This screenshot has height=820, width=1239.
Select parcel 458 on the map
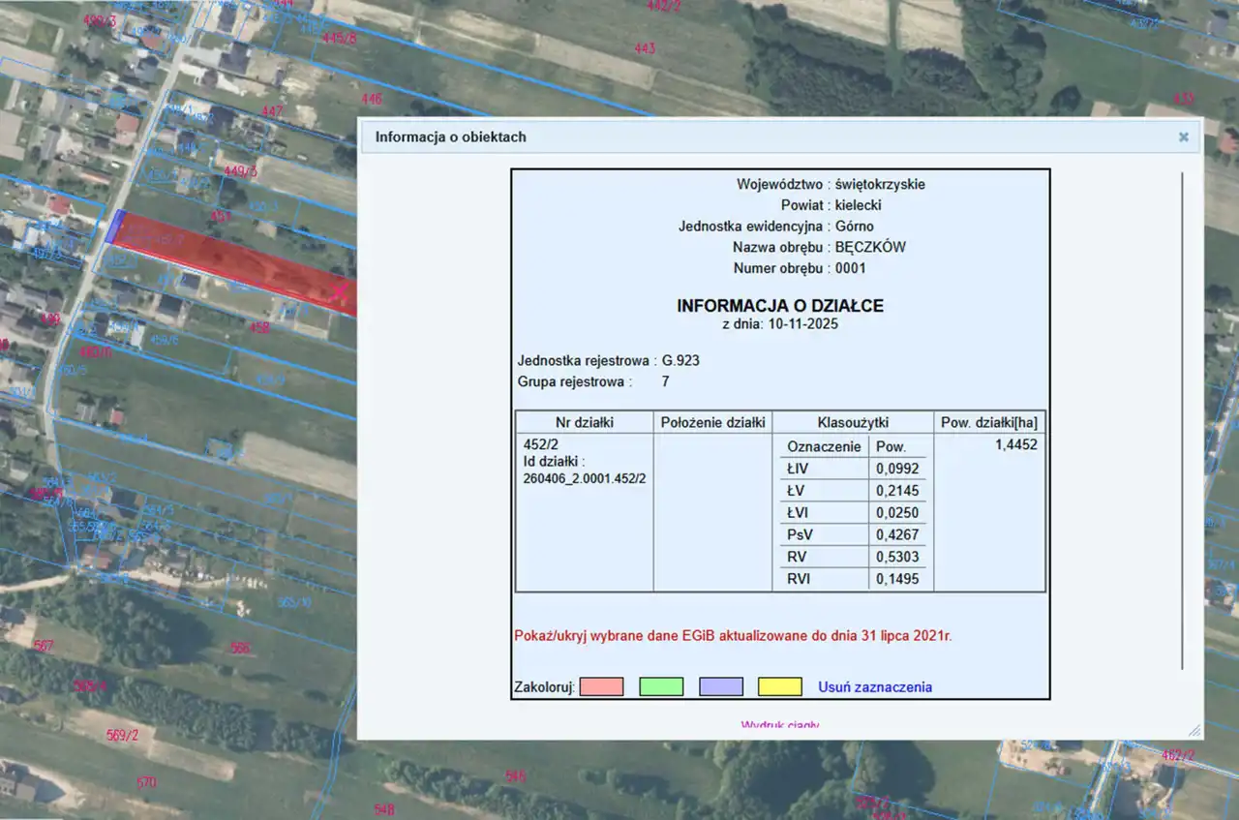click(x=259, y=328)
